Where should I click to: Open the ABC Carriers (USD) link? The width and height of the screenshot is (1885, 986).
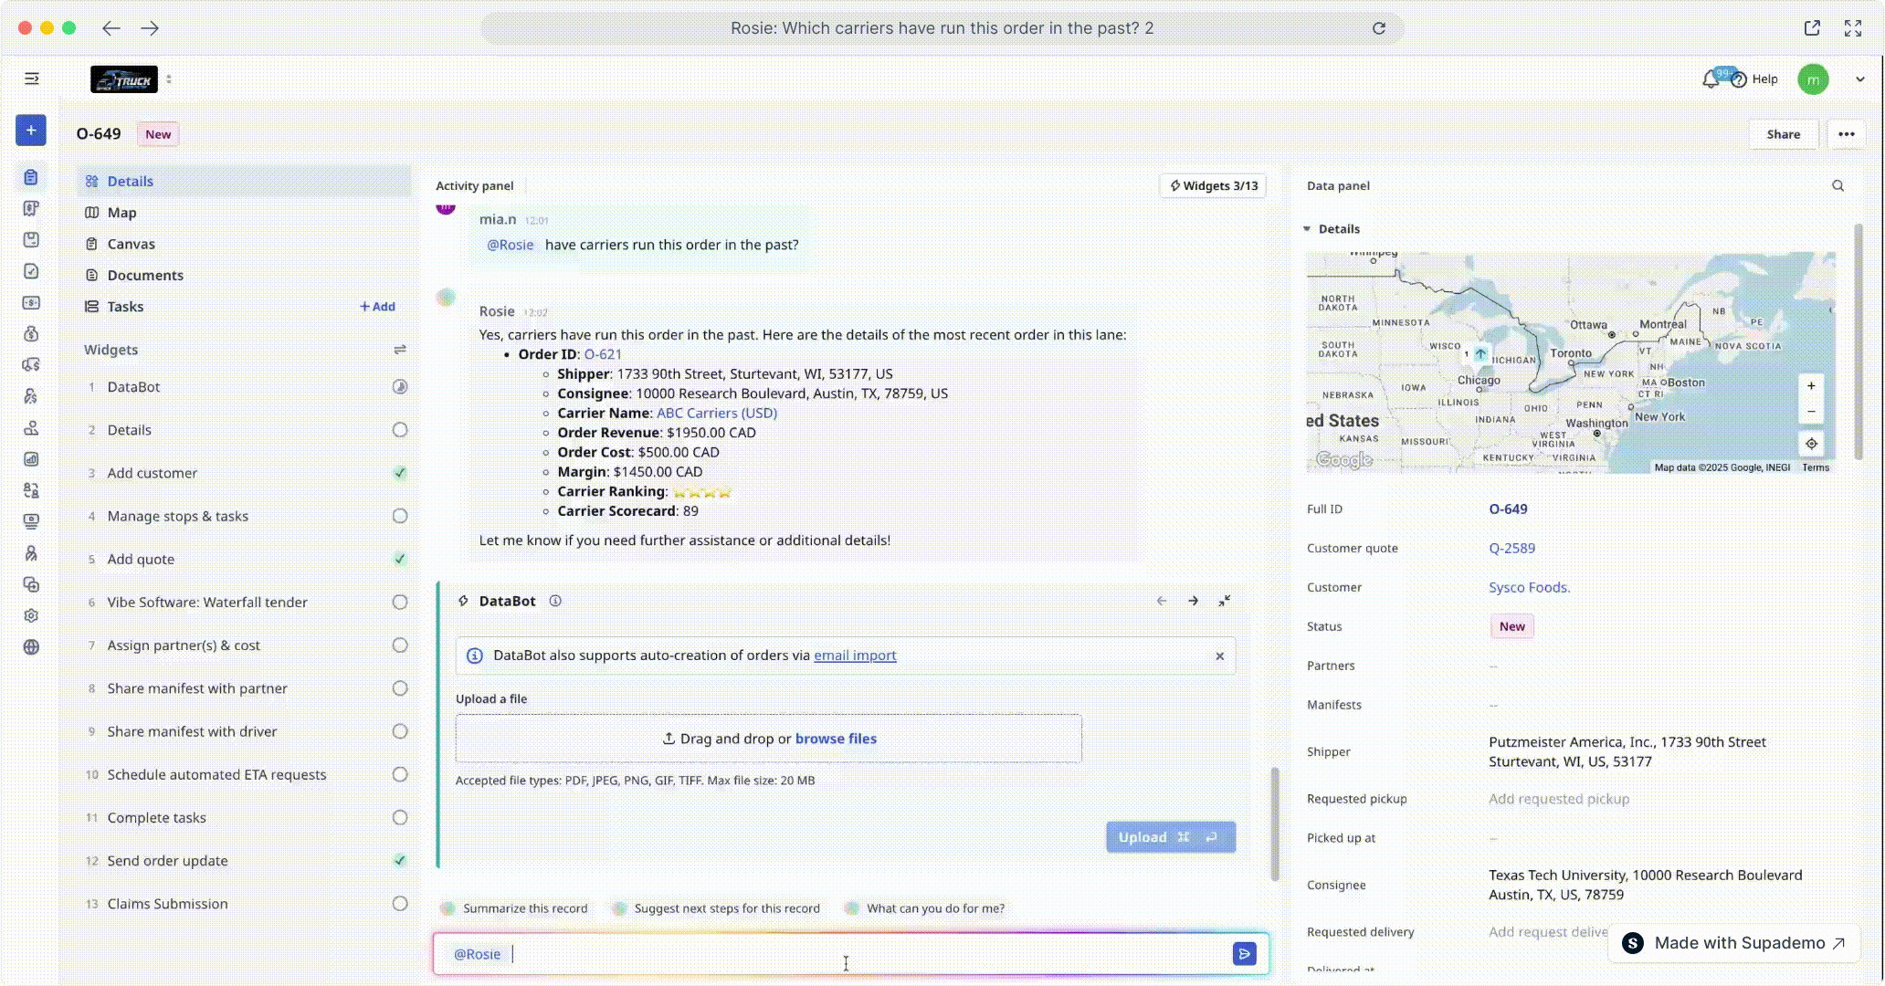click(x=716, y=413)
